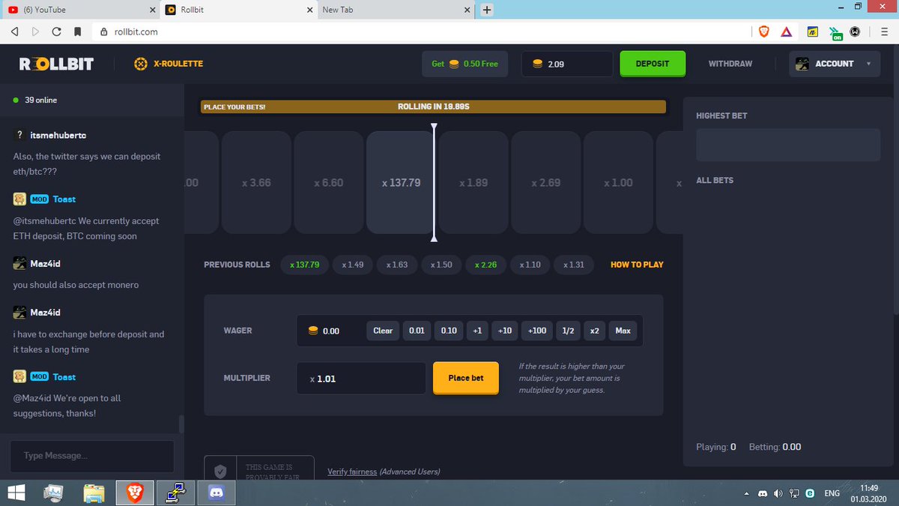Click the chat panel scrollbar

(x=181, y=424)
